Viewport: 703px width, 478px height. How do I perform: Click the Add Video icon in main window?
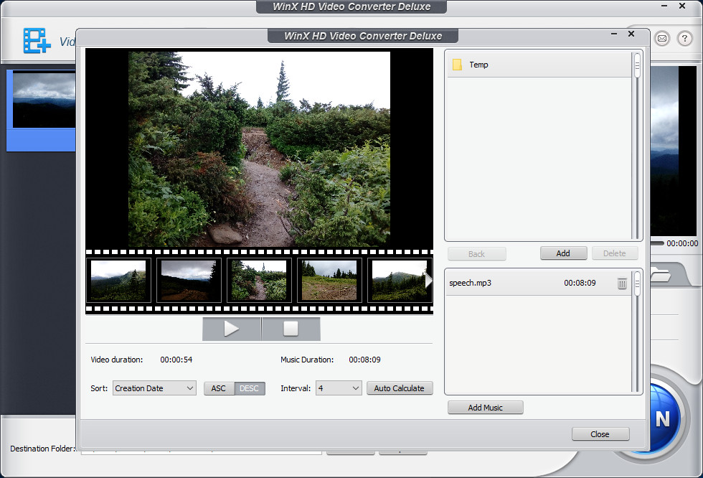tap(37, 41)
